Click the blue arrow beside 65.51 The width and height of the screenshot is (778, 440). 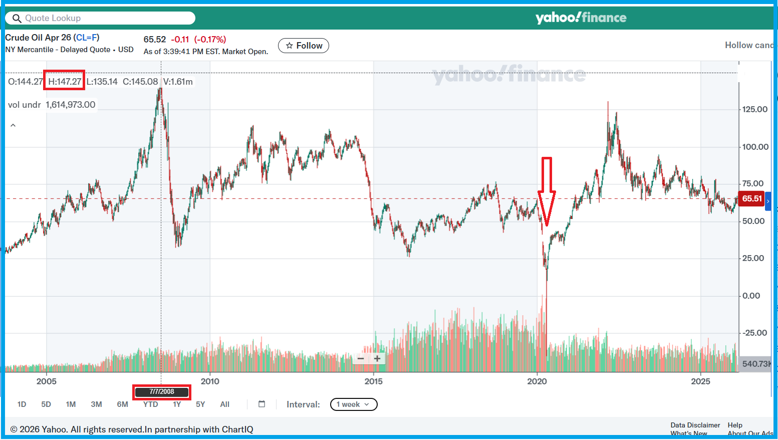(768, 201)
